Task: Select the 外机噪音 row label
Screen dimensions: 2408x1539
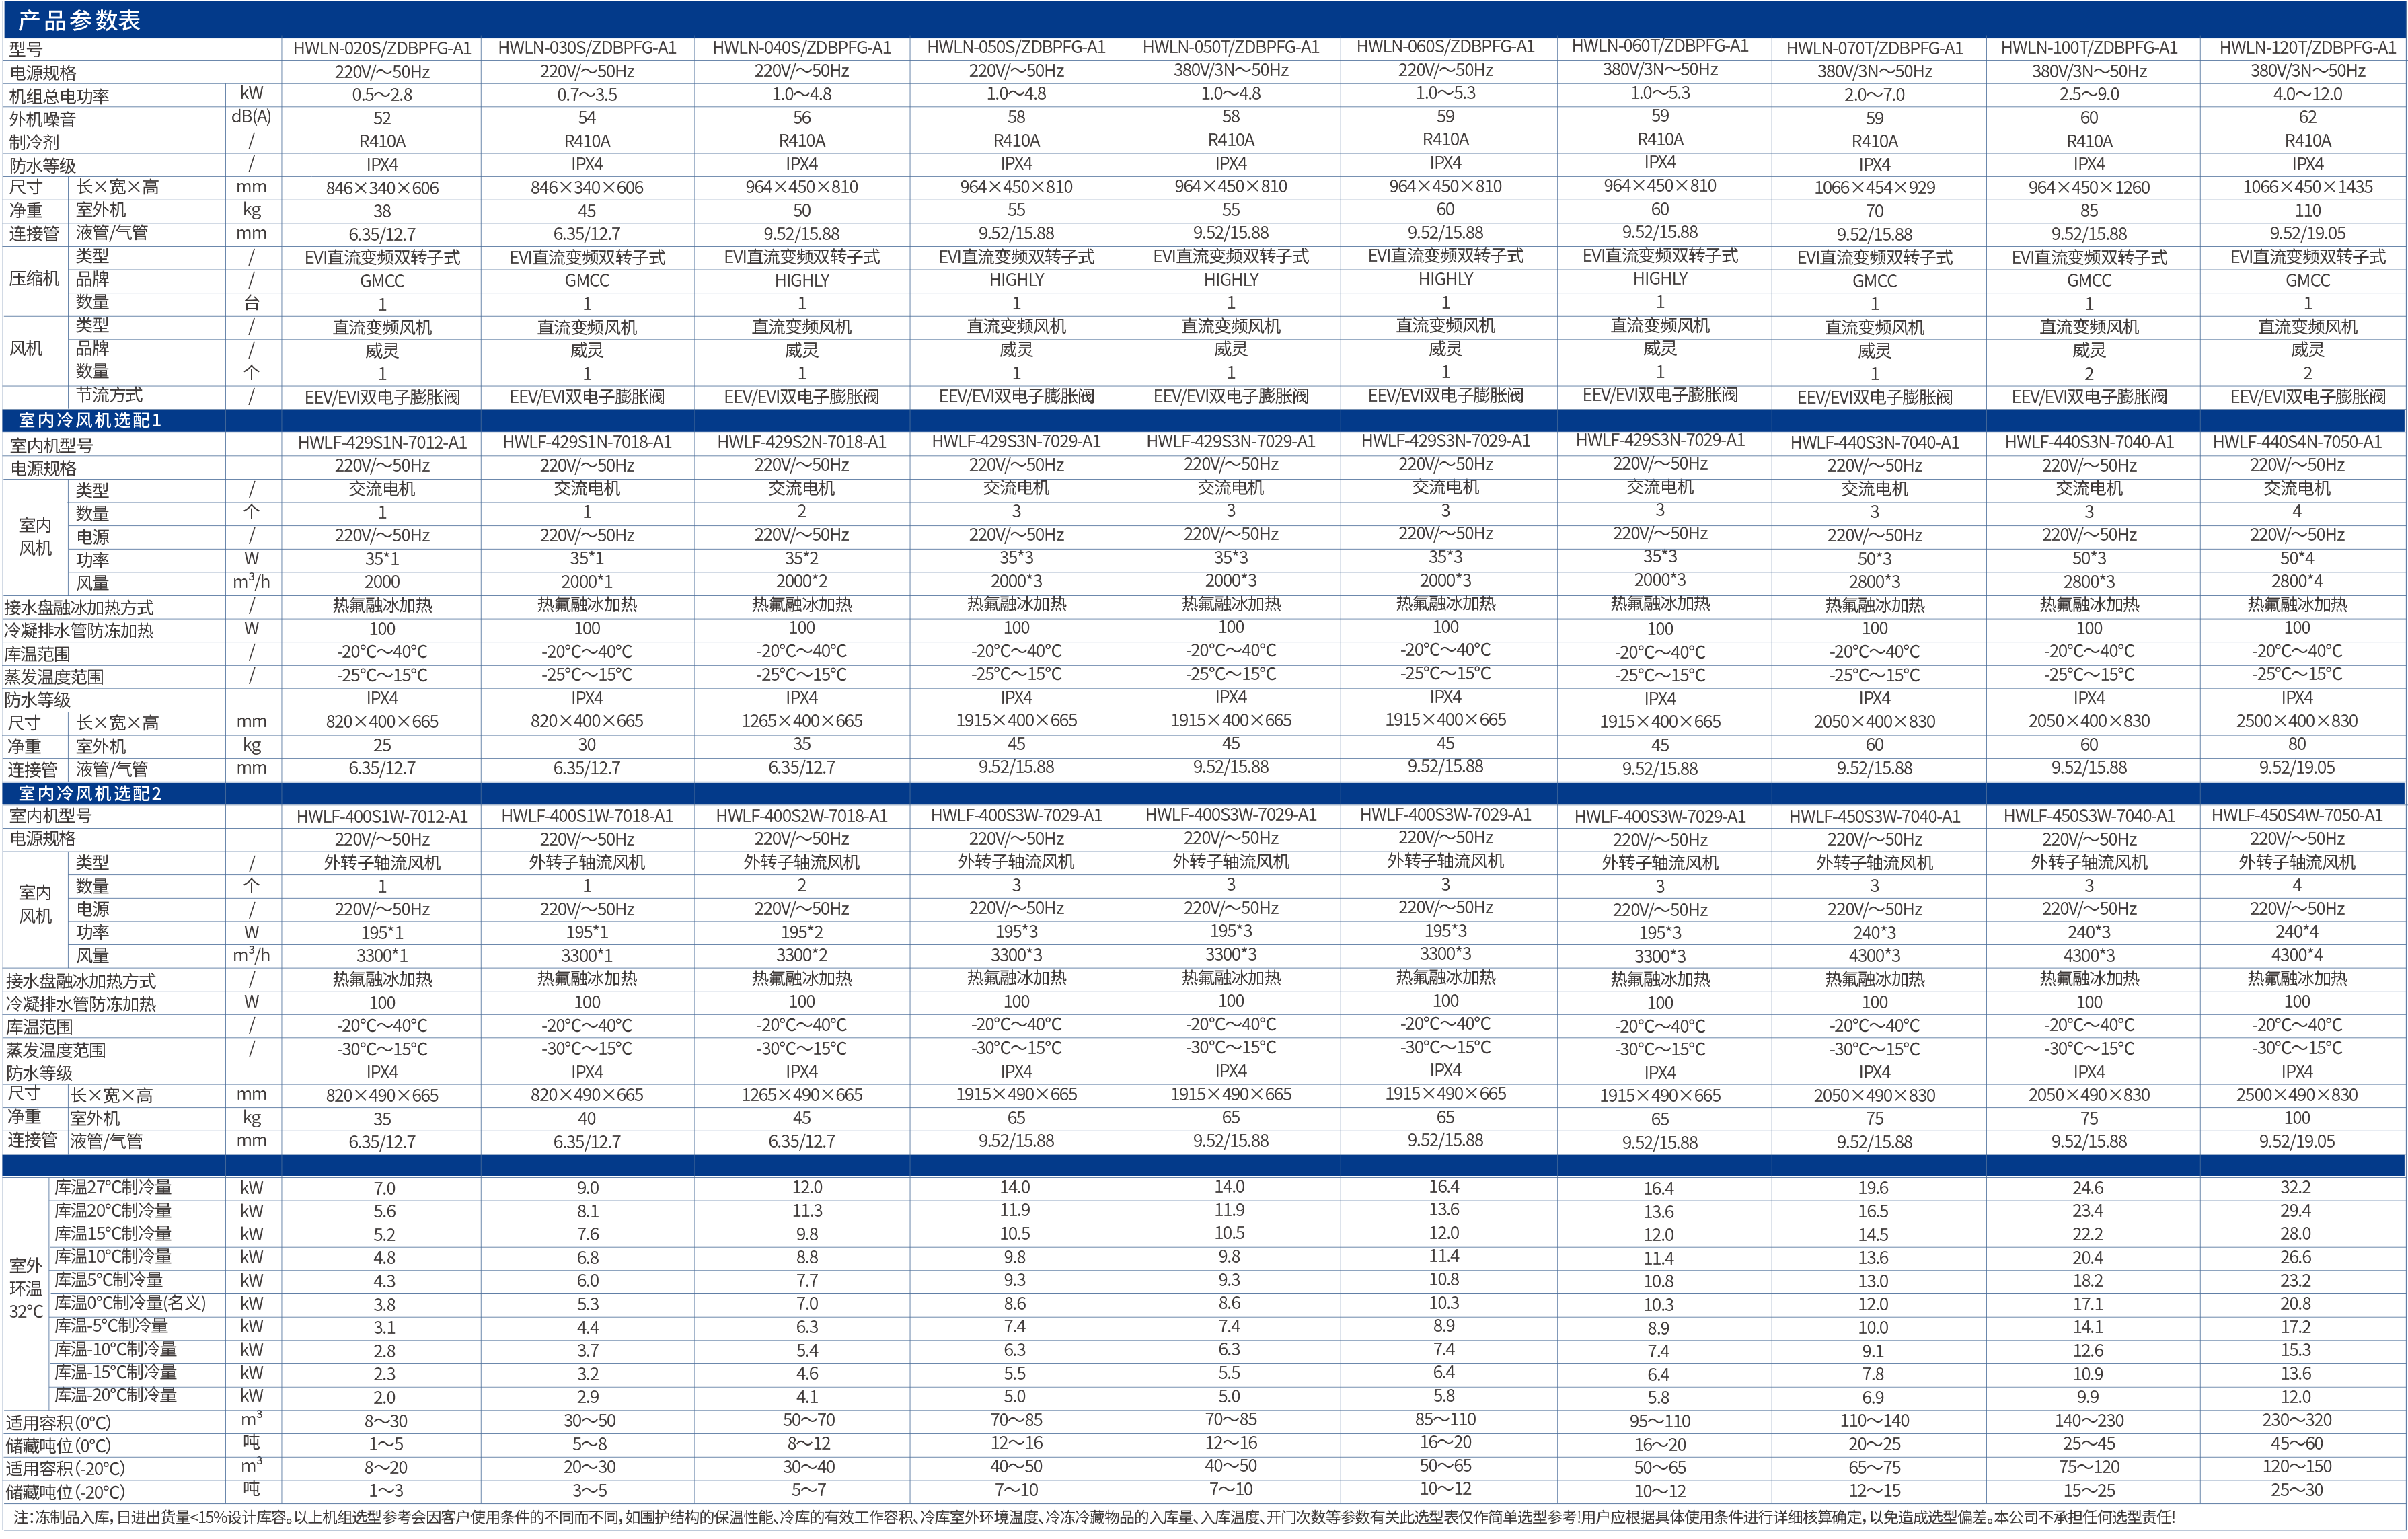Action: [43, 119]
